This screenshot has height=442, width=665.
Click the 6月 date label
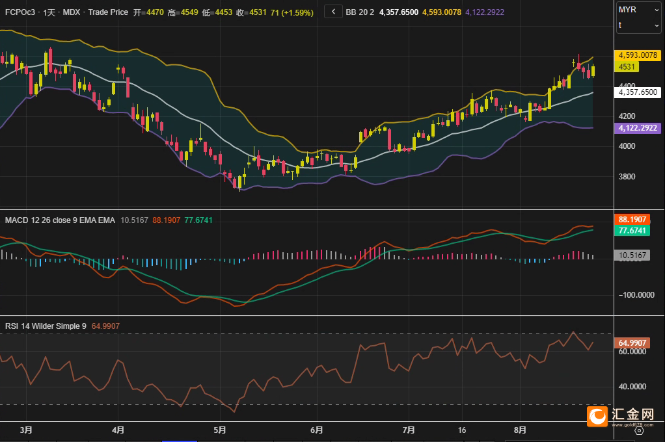[317, 430]
